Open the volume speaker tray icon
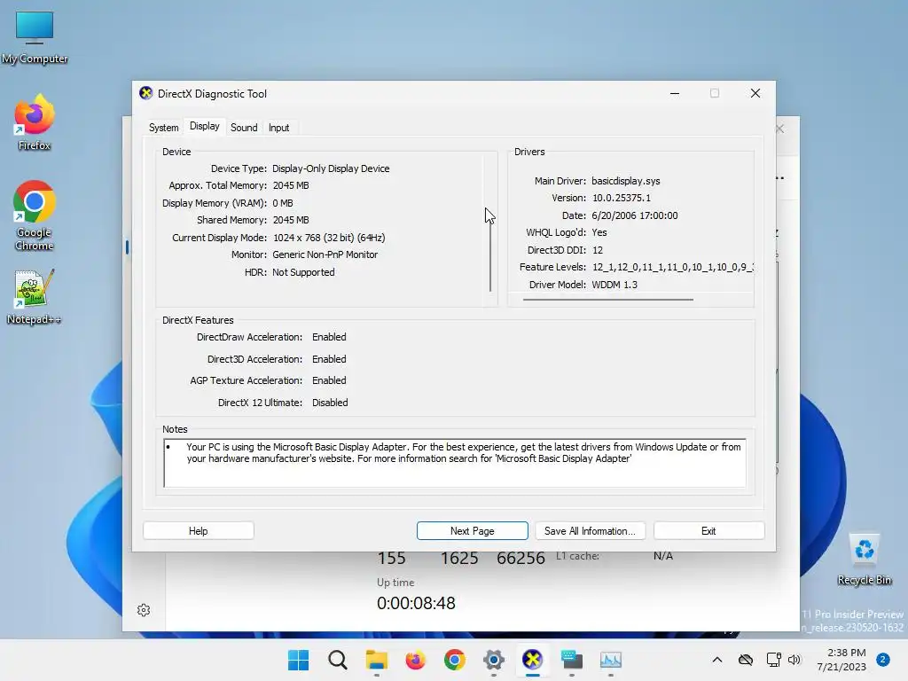Screen dimensions: 908x681 [794, 660]
